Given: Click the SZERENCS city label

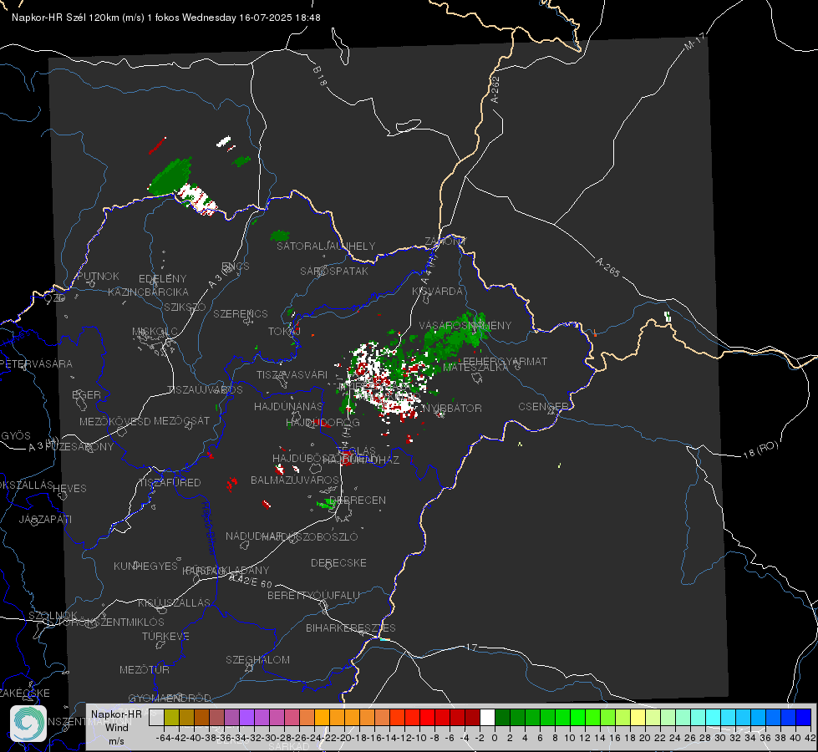Looking at the screenshot, I should tap(241, 313).
